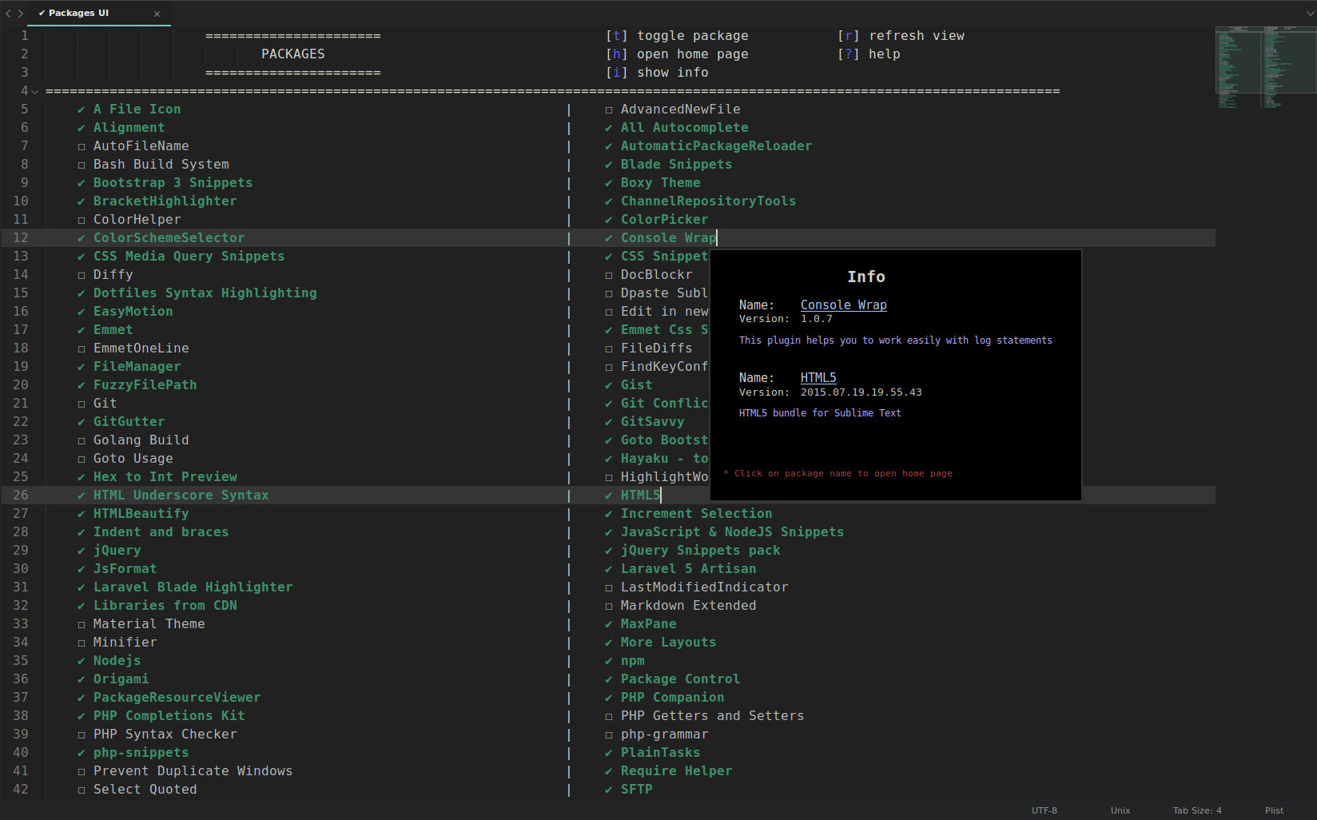
Task: Select CSS Media Query Snippets package
Action: [x=189, y=257]
